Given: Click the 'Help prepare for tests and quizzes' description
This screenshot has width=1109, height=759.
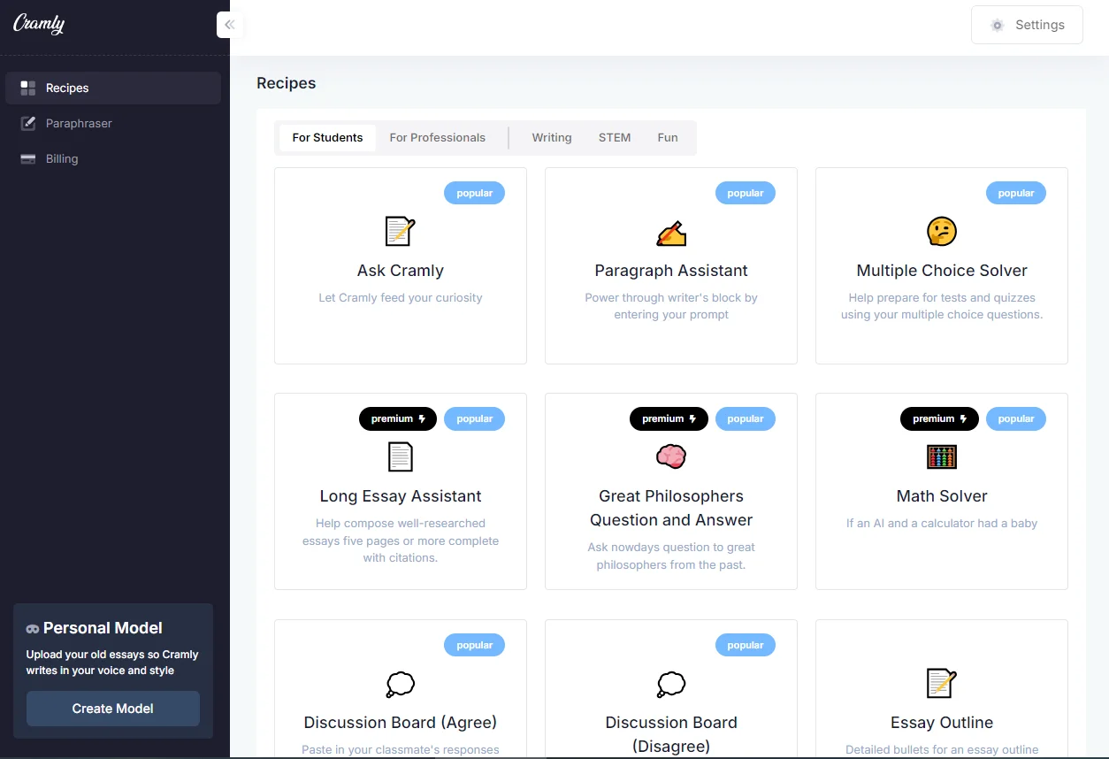Looking at the screenshot, I should (942, 306).
